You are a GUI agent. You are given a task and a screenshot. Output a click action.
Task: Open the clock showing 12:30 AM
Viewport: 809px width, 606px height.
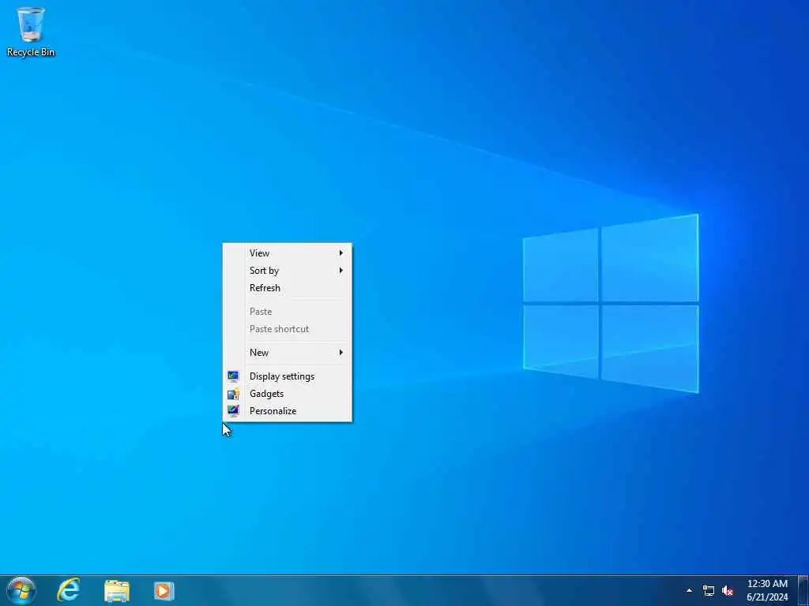pos(767,590)
